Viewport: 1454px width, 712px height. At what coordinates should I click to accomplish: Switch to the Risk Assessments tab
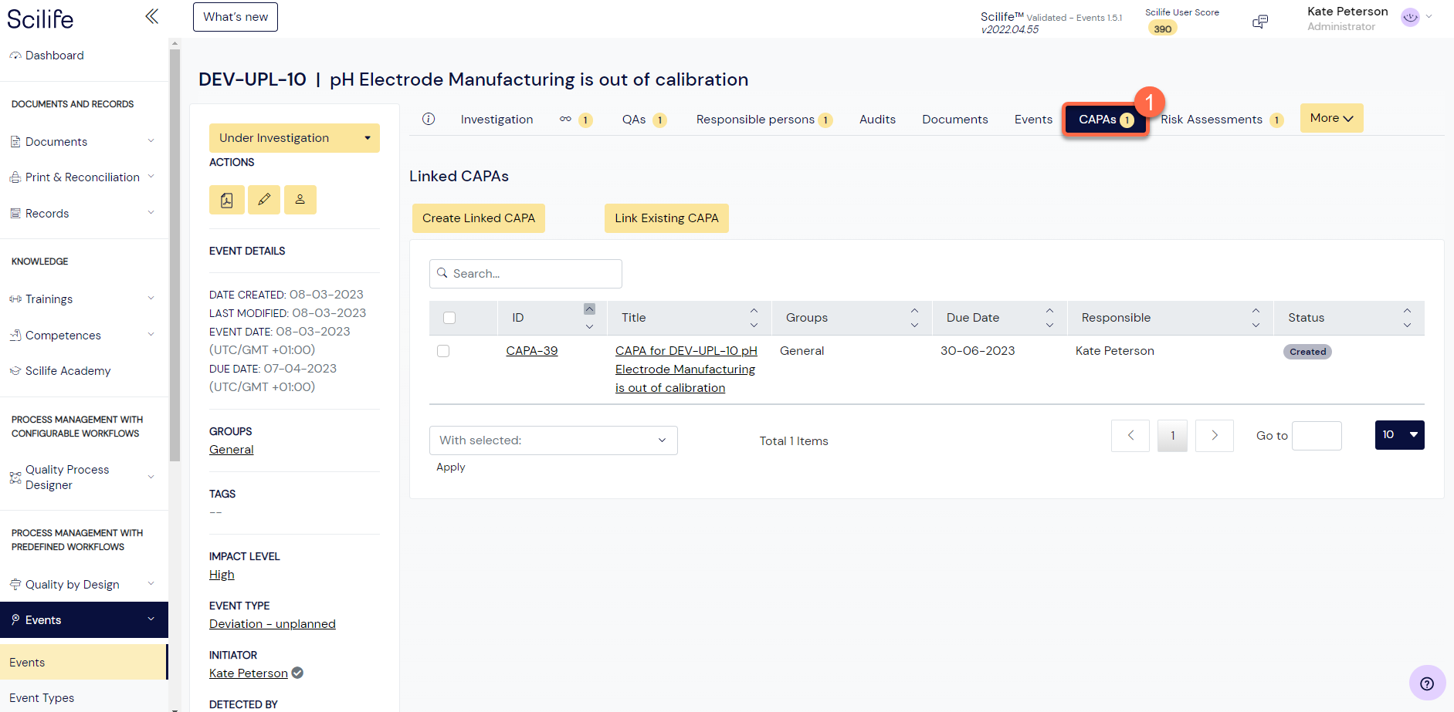pos(1222,120)
